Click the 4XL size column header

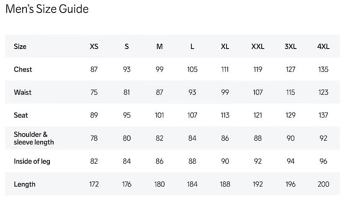pos(323,46)
